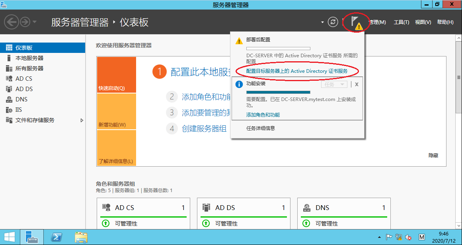Viewport: 462px width, 245px height.
Task: Click the 添加角色和功能 link in notification
Action: (x=263, y=115)
